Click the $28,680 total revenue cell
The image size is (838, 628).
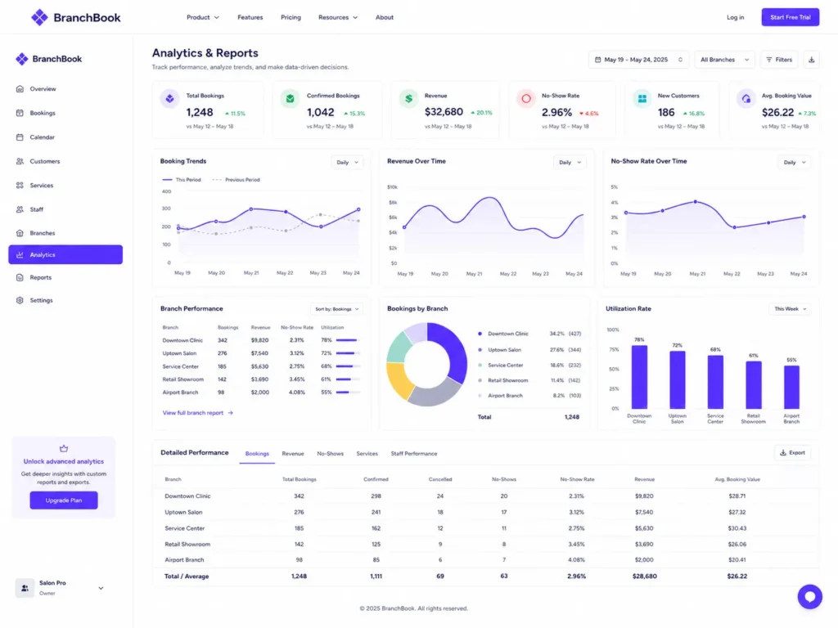(645, 576)
